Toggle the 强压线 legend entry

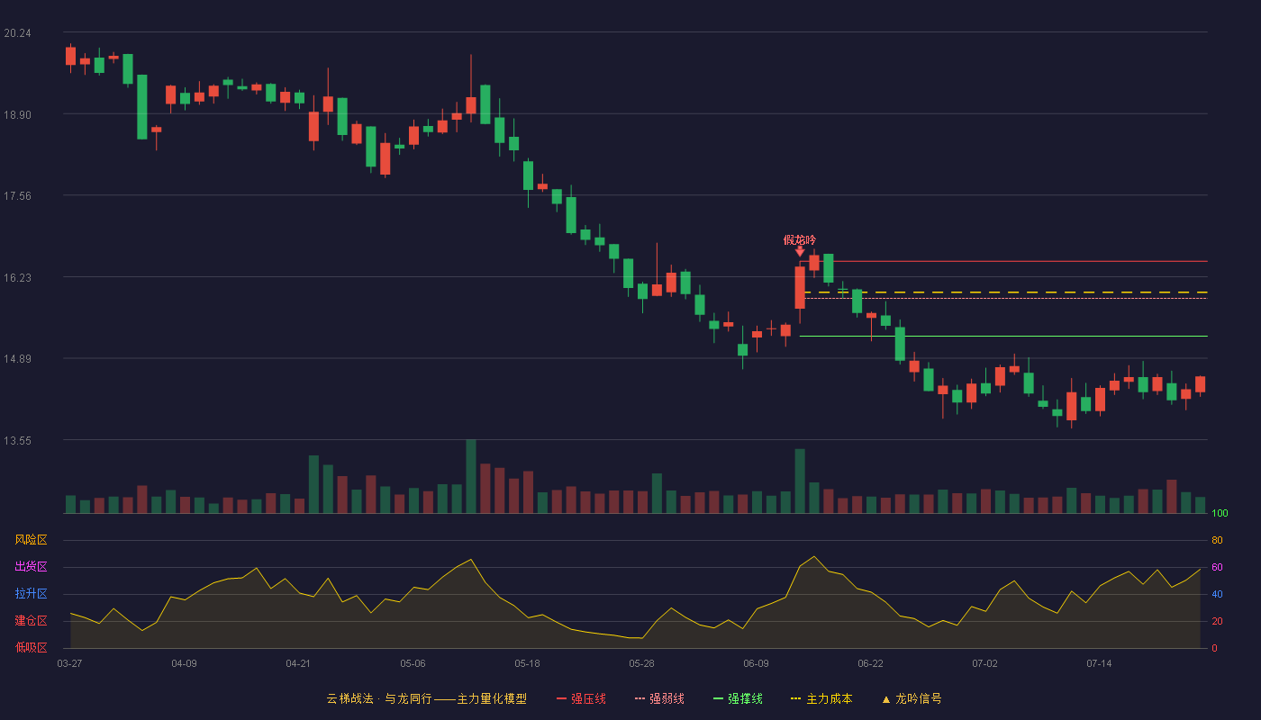point(581,698)
